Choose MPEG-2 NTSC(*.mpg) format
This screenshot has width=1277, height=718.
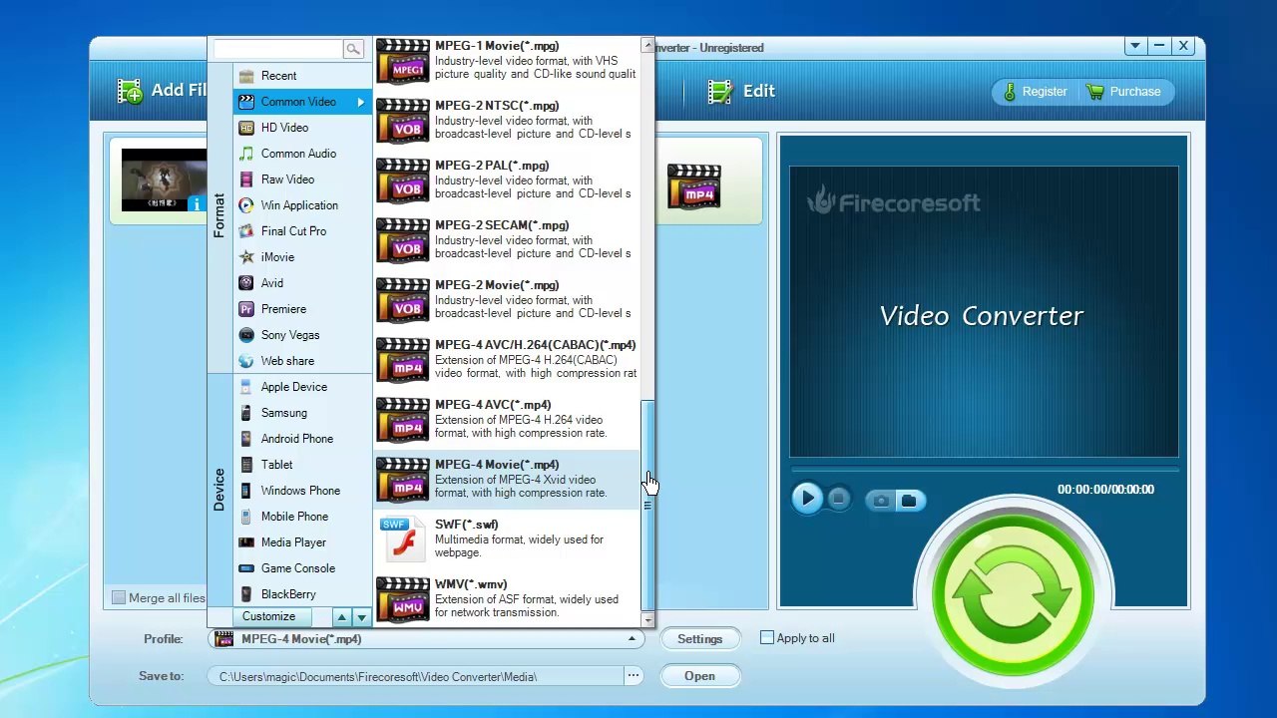click(x=507, y=121)
